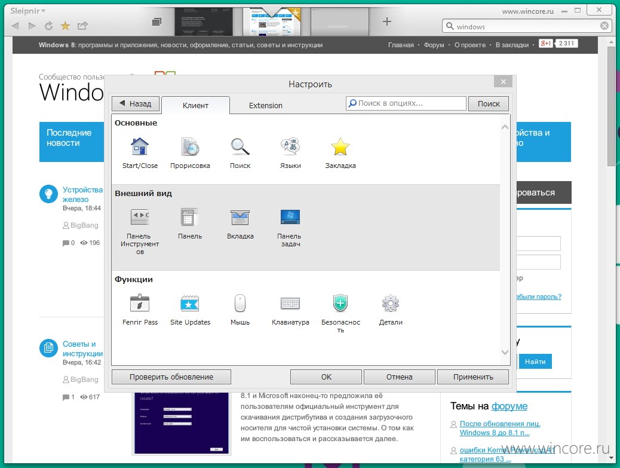
Task: Open Форум site link
Action: [x=434, y=45]
